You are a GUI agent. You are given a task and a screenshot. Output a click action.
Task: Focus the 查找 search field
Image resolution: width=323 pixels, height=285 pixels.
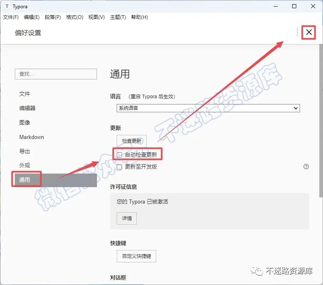pyautogui.click(x=56, y=74)
